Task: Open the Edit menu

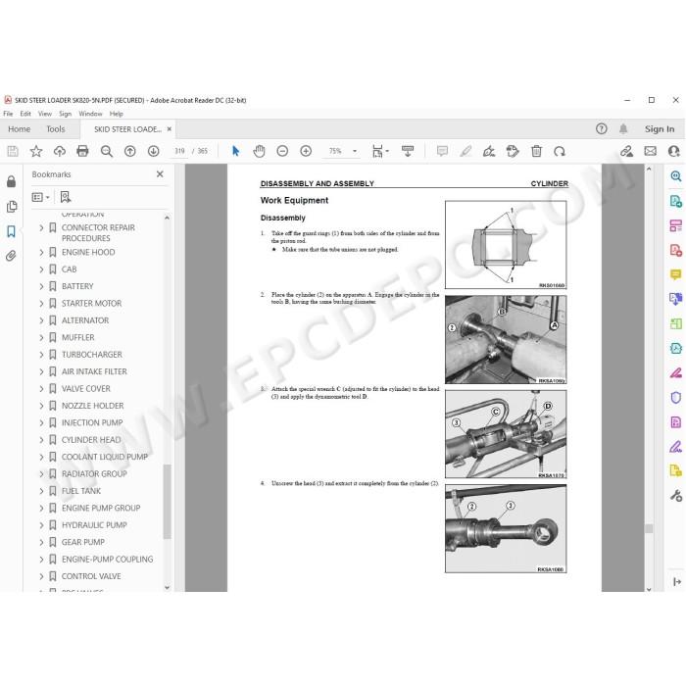Action: pos(25,114)
